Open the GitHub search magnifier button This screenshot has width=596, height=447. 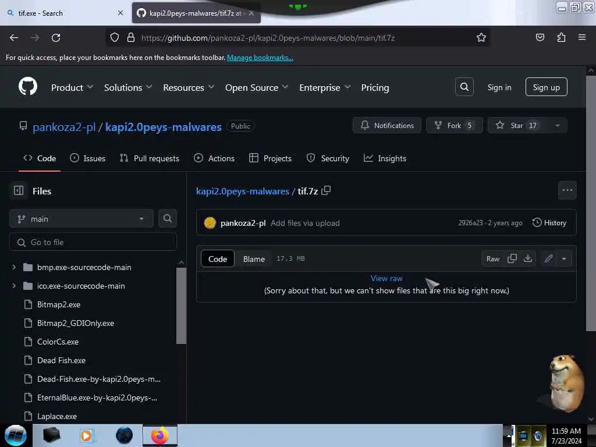(x=464, y=87)
